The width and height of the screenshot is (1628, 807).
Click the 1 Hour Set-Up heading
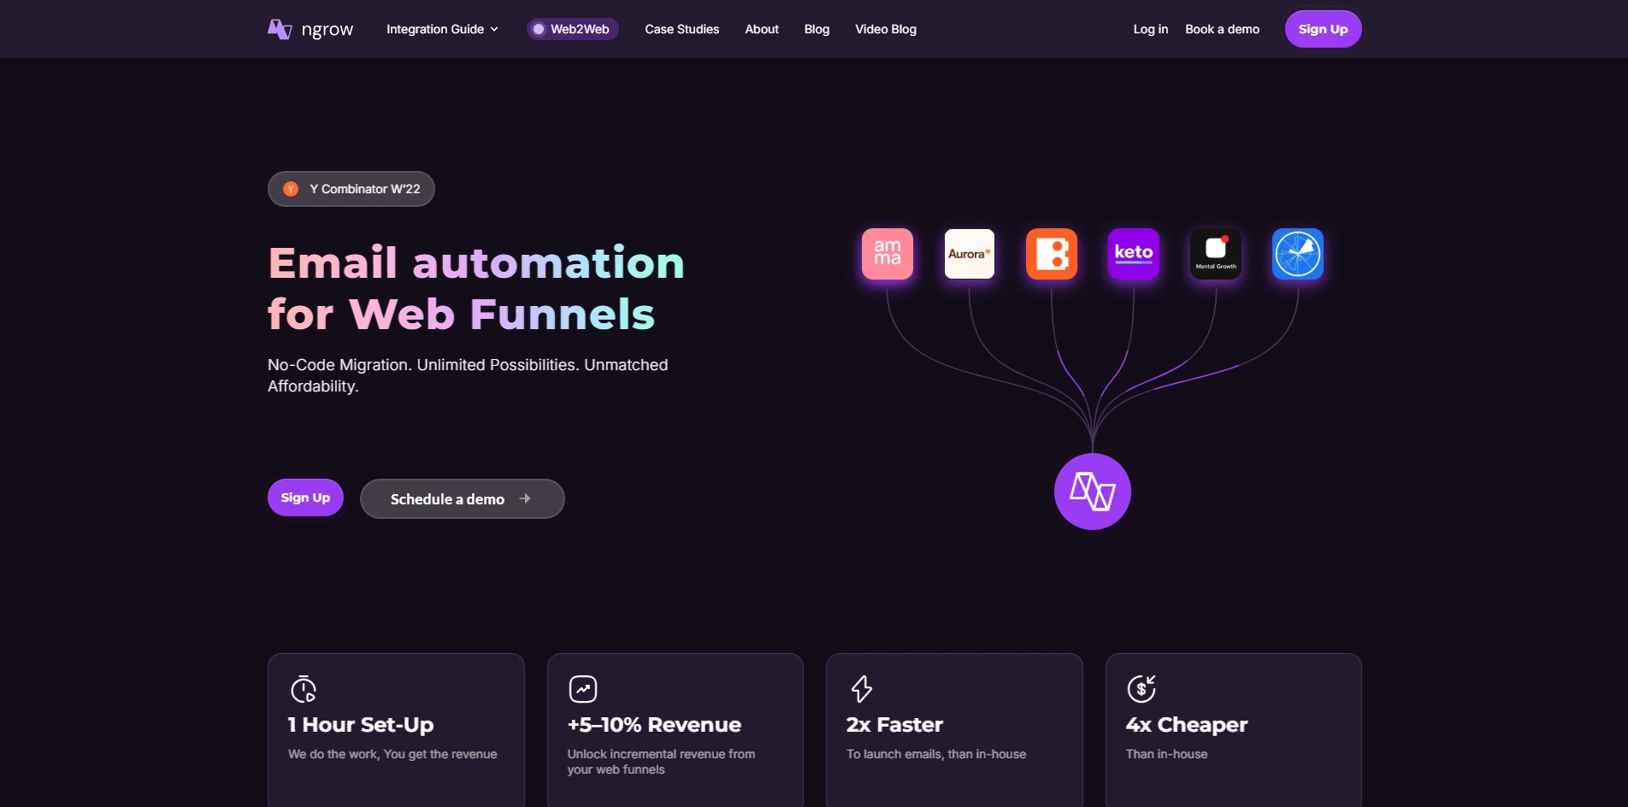(x=361, y=725)
